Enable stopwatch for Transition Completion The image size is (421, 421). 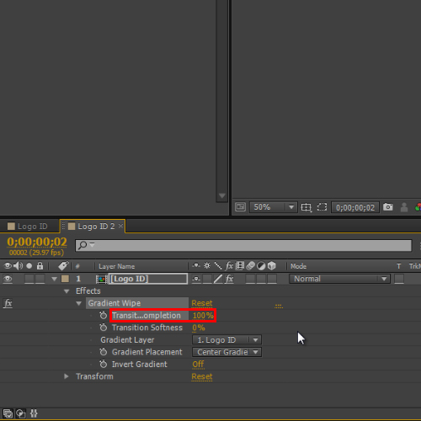104,315
